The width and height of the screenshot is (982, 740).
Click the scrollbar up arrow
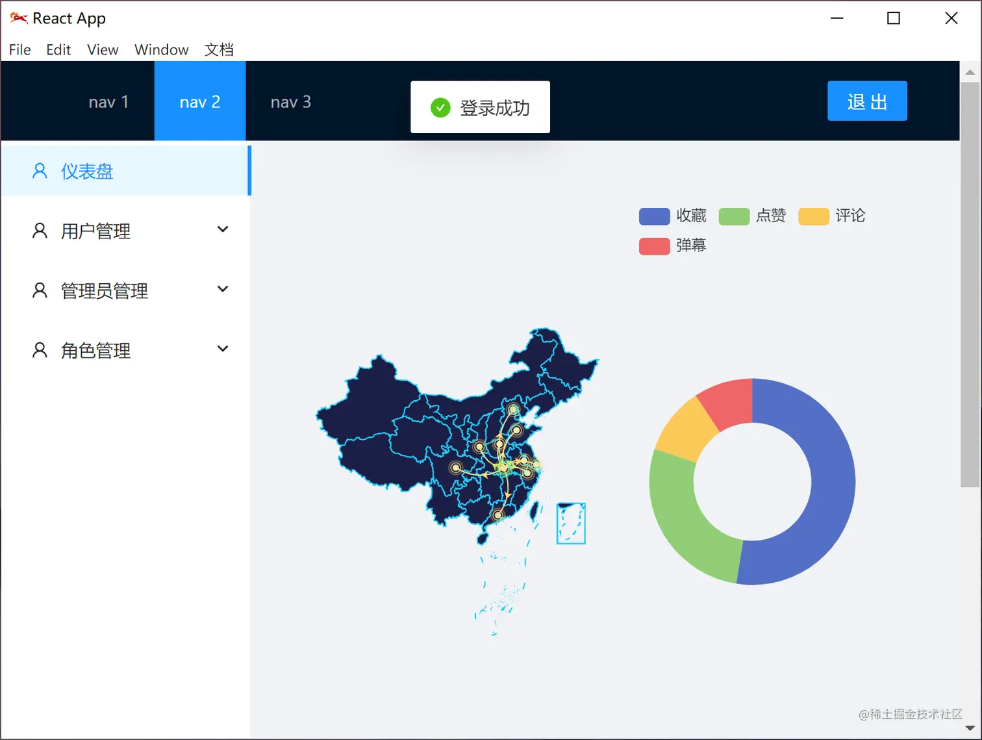coord(970,72)
